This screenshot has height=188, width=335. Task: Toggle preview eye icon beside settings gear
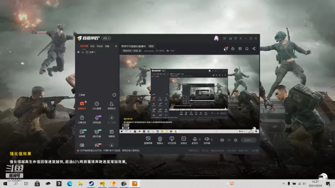click(229, 140)
